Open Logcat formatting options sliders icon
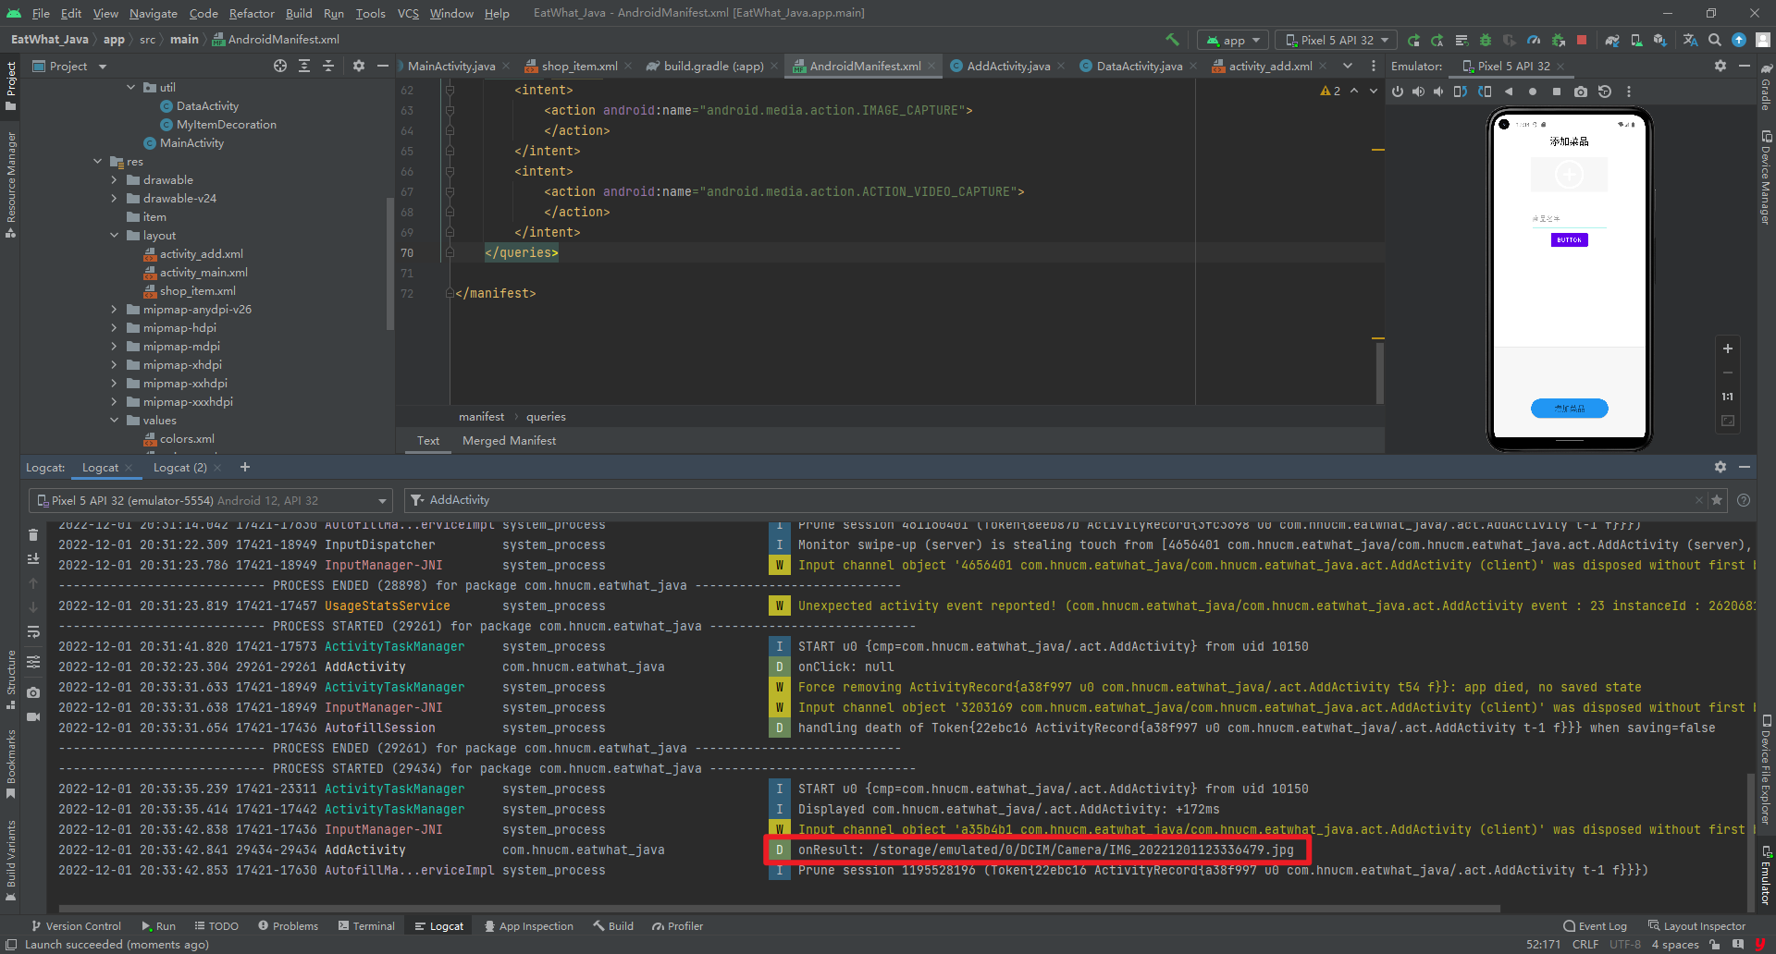The width and height of the screenshot is (1776, 954). coord(33,662)
